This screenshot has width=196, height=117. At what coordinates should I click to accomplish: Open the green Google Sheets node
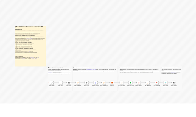(x=130, y=82)
